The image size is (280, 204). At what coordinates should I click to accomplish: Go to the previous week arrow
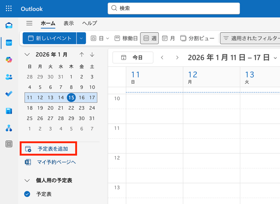162,58
